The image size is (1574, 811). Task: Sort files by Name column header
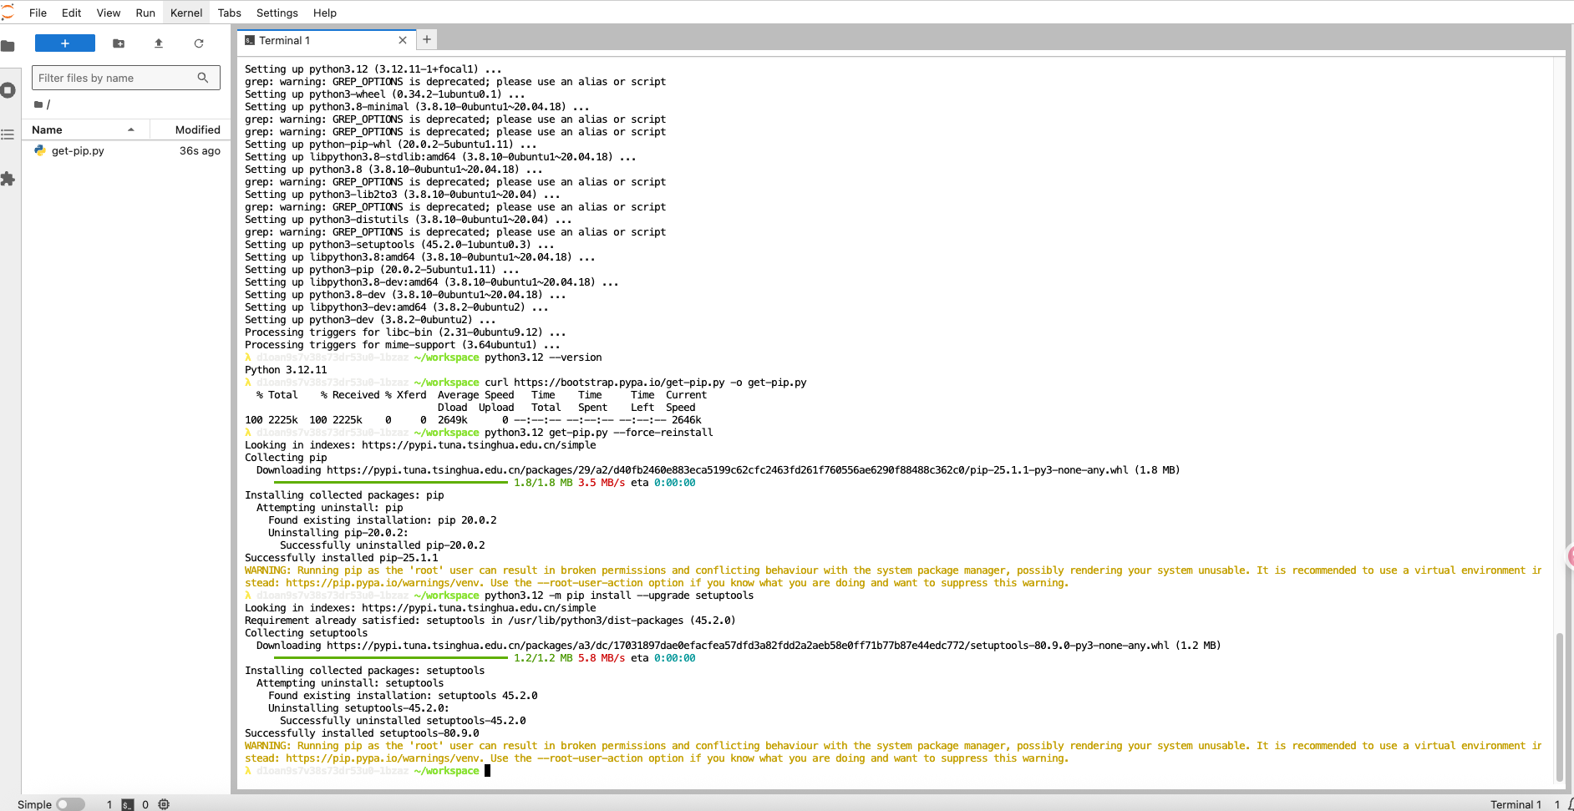(x=84, y=129)
